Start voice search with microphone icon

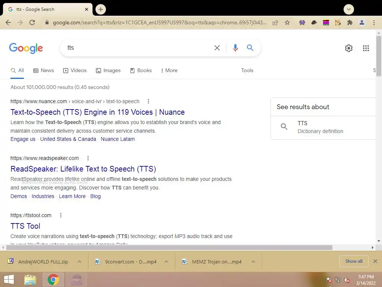[235, 48]
